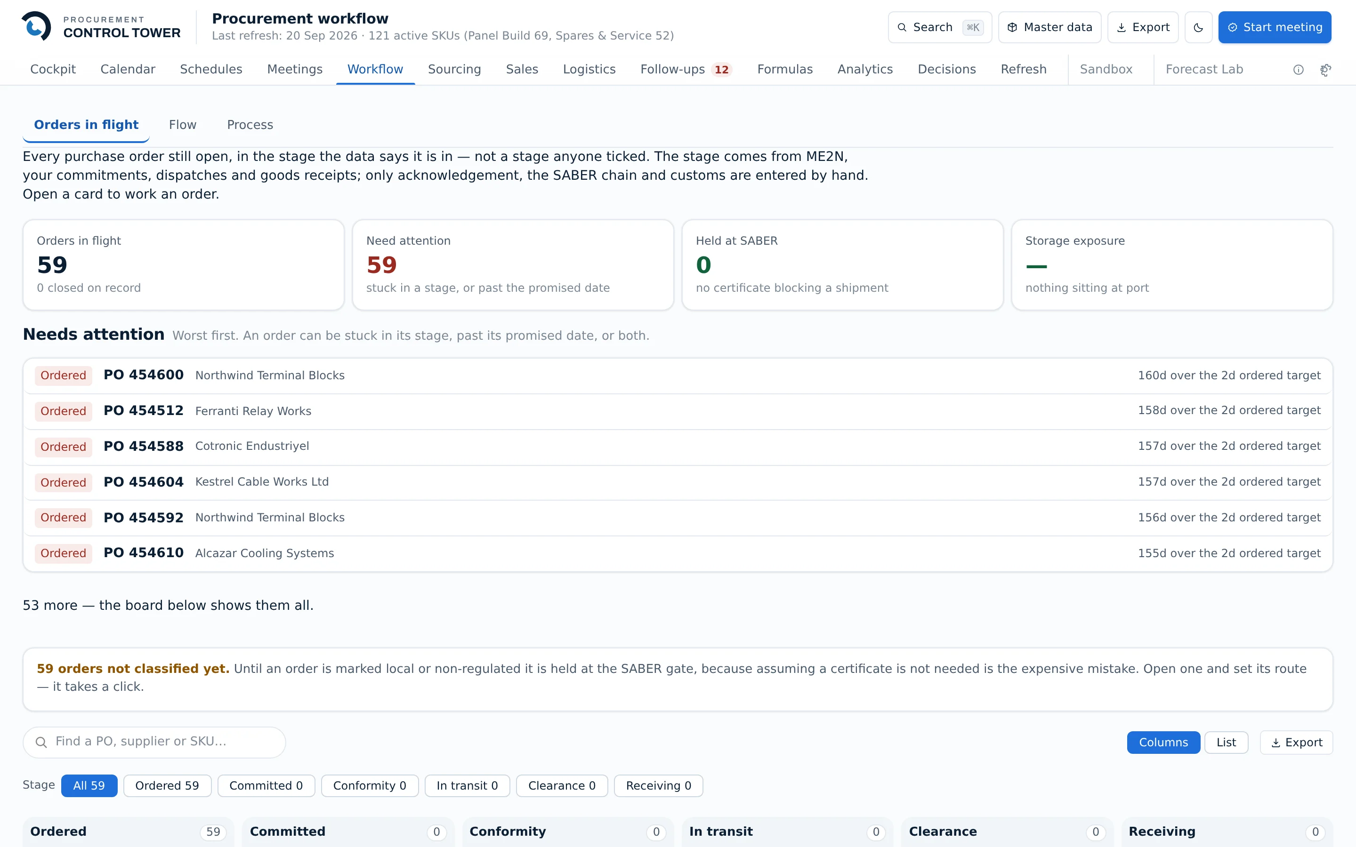Click '160d over the 2d ordered target' text
This screenshot has width=1356, height=847.
tap(1229, 376)
